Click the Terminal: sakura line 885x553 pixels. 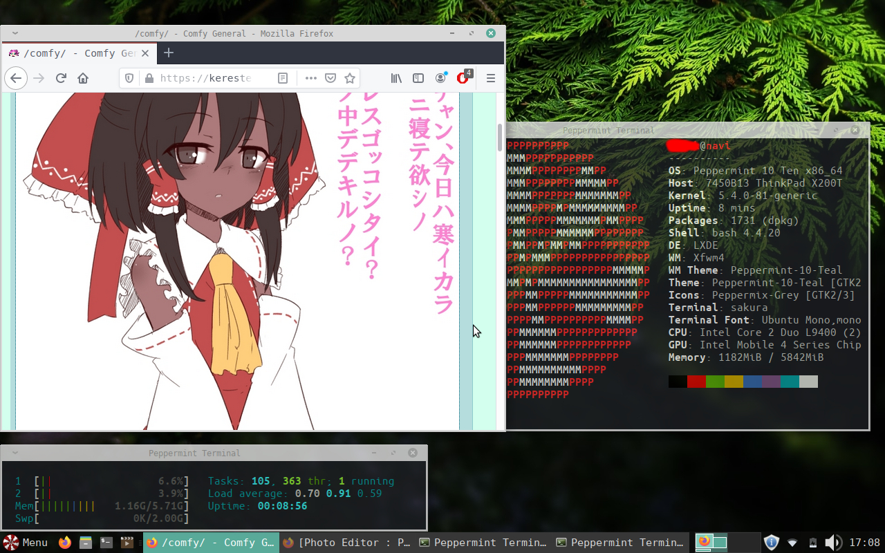click(718, 308)
